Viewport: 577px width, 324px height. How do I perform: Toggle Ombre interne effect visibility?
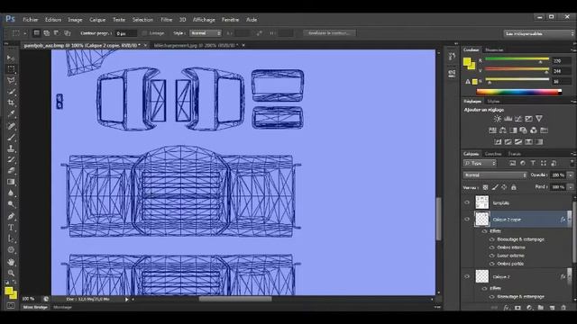pyautogui.click(x=492, y=247)
